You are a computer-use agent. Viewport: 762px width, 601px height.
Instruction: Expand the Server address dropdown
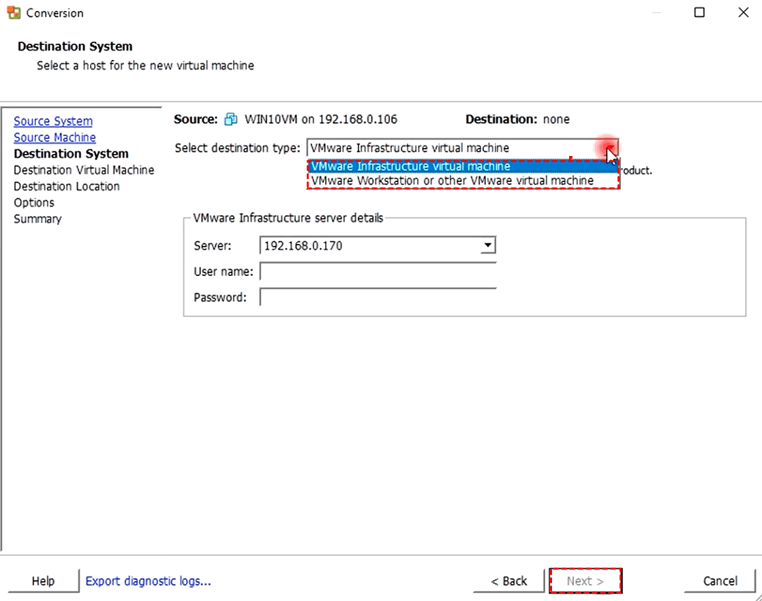click(487, 245)
